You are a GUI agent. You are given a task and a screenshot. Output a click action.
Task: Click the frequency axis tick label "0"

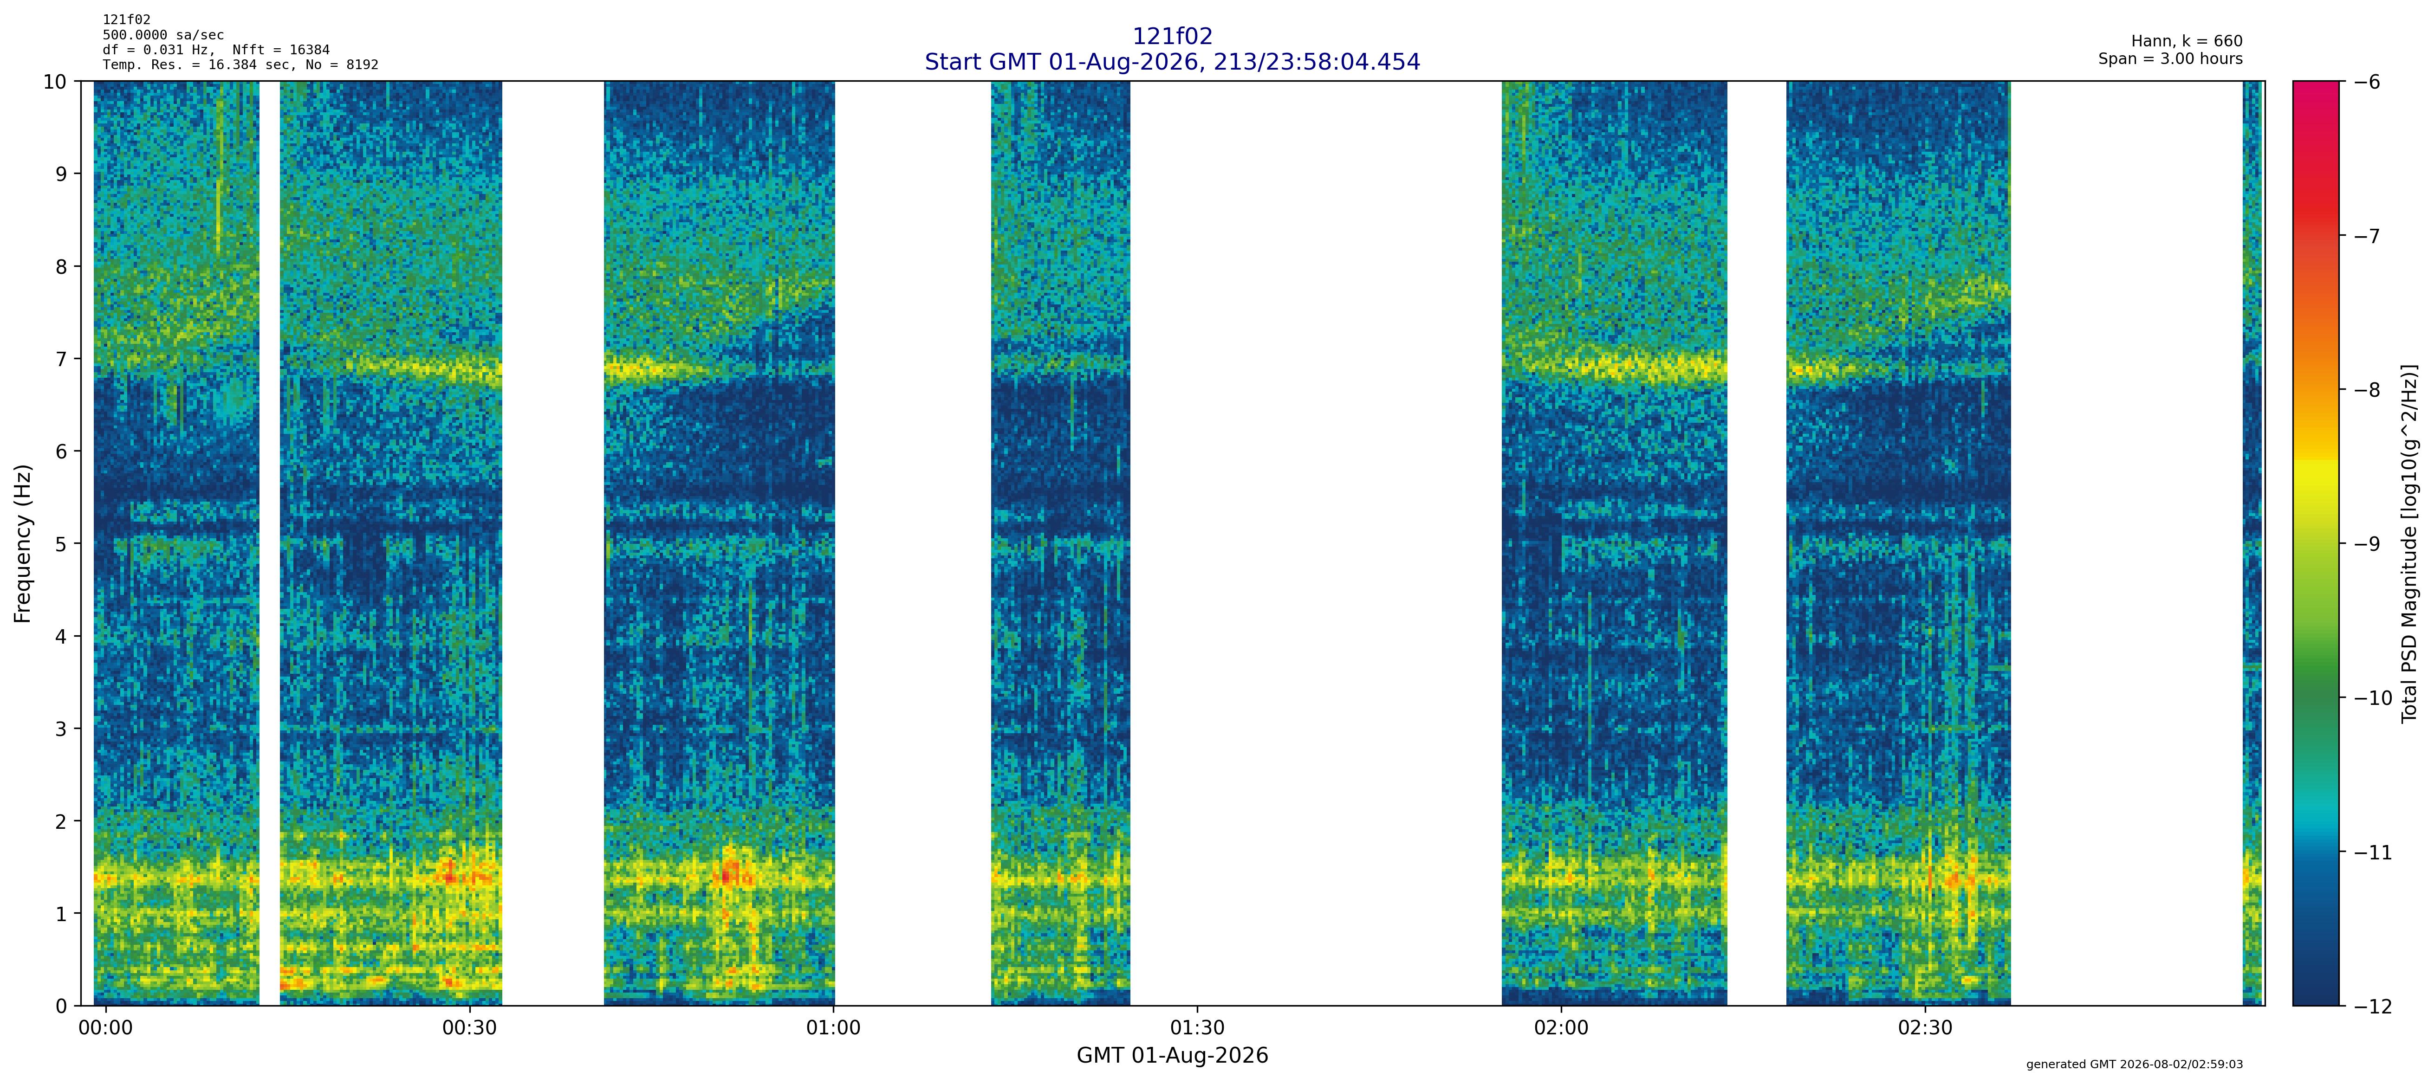60,1007
